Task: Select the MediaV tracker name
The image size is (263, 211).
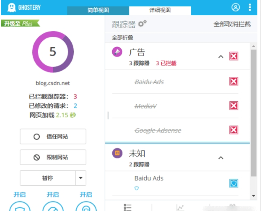Action: [145, 106]
